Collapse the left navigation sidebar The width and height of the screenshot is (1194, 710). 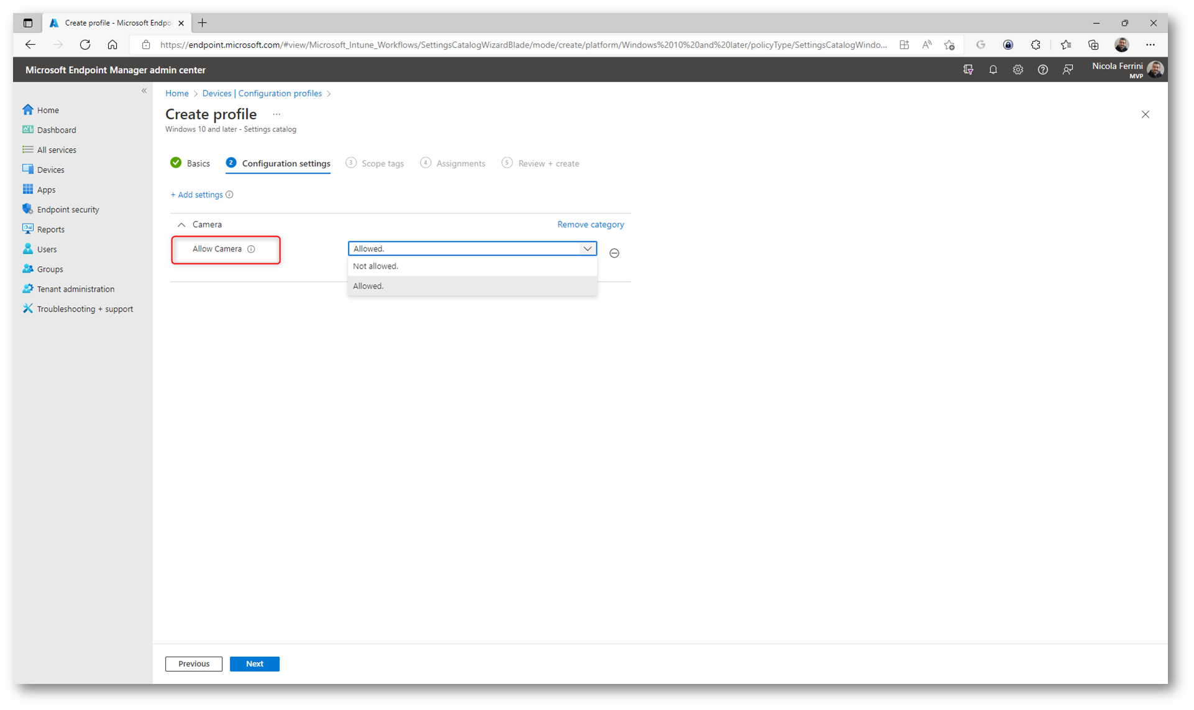[144, 91]
